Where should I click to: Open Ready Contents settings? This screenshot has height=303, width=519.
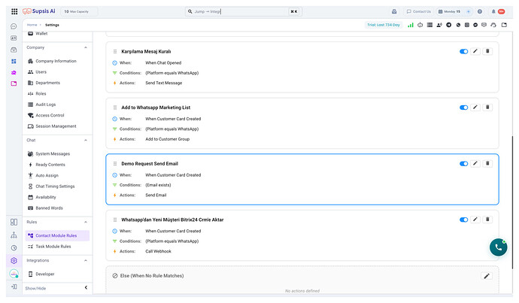pos(50,165)
